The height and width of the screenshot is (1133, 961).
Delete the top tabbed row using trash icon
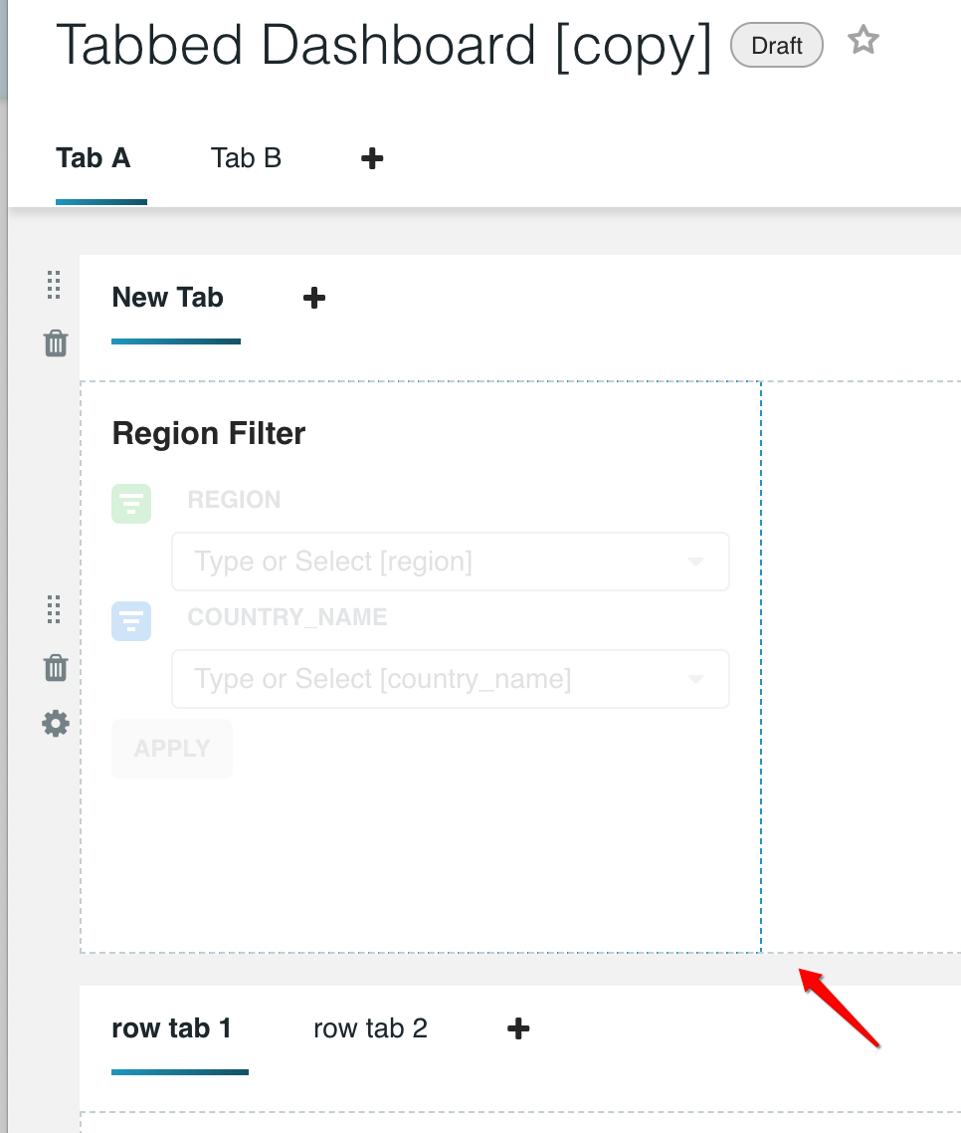coord(56,343)
